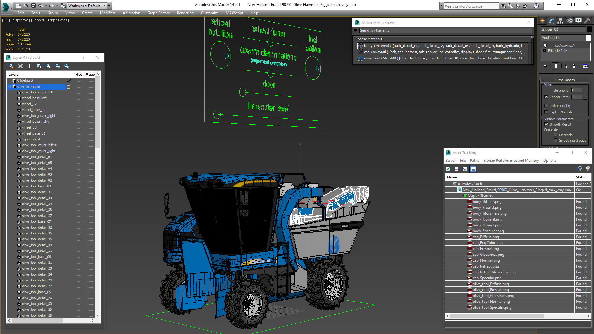Collapse the Scene Materials group
Screen dimensions: 594x334
click(356, 39)
